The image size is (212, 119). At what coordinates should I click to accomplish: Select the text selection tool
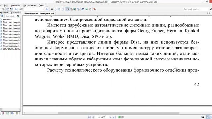point(71,9)
